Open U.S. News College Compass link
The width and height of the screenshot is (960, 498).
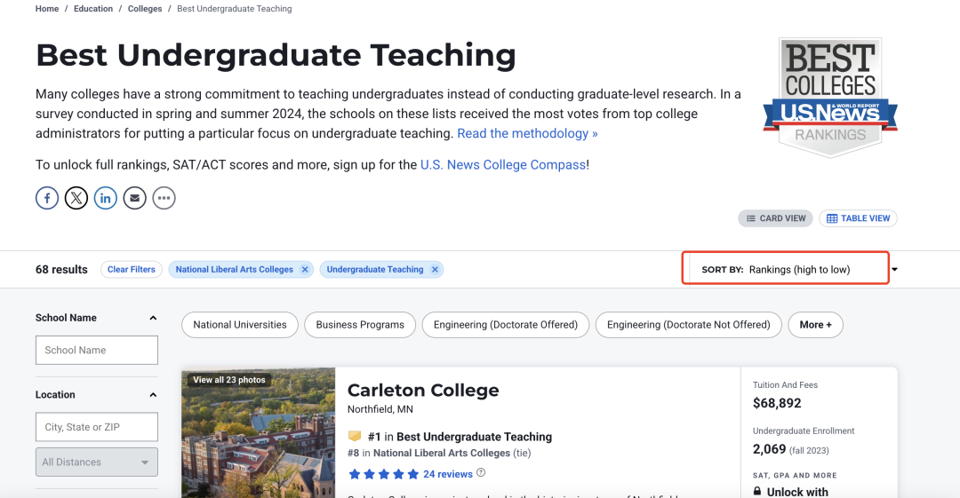point(503,164)
